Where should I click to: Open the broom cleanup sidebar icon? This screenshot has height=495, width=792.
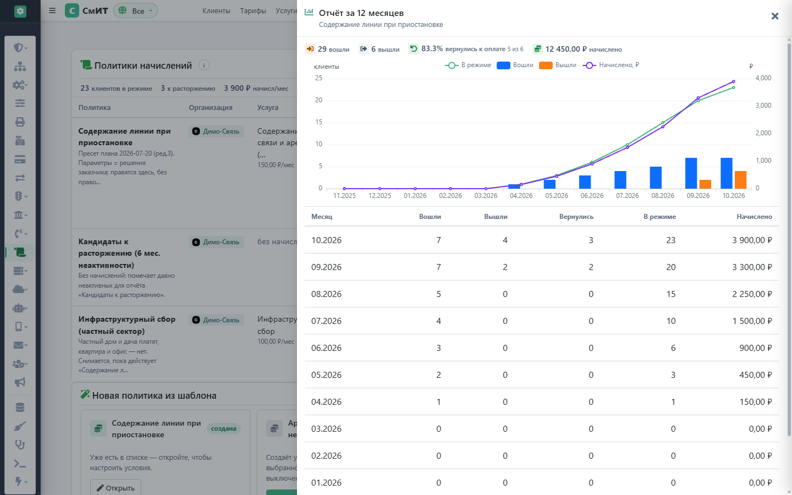pyautogui.click(x=20, y=426)
